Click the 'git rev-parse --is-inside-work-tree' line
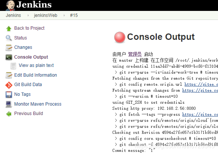 point(167,73)
